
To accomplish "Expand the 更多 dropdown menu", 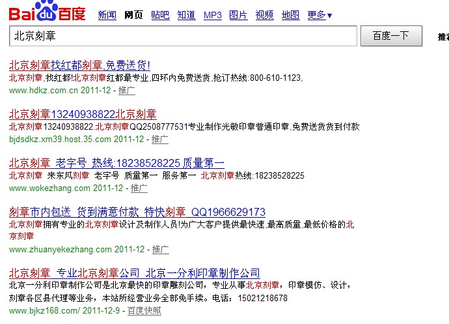I will click(319, 15).
